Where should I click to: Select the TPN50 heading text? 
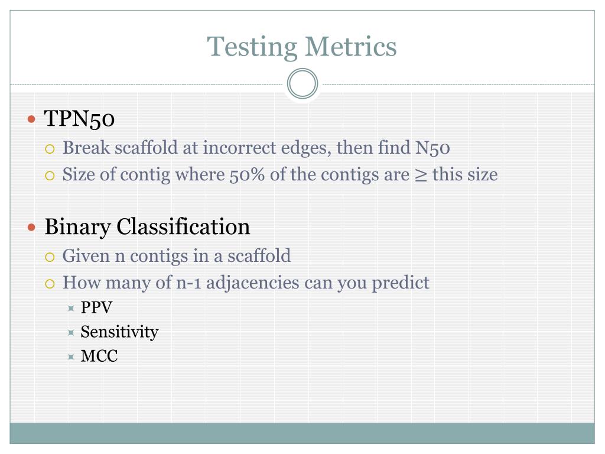point(80,118)
